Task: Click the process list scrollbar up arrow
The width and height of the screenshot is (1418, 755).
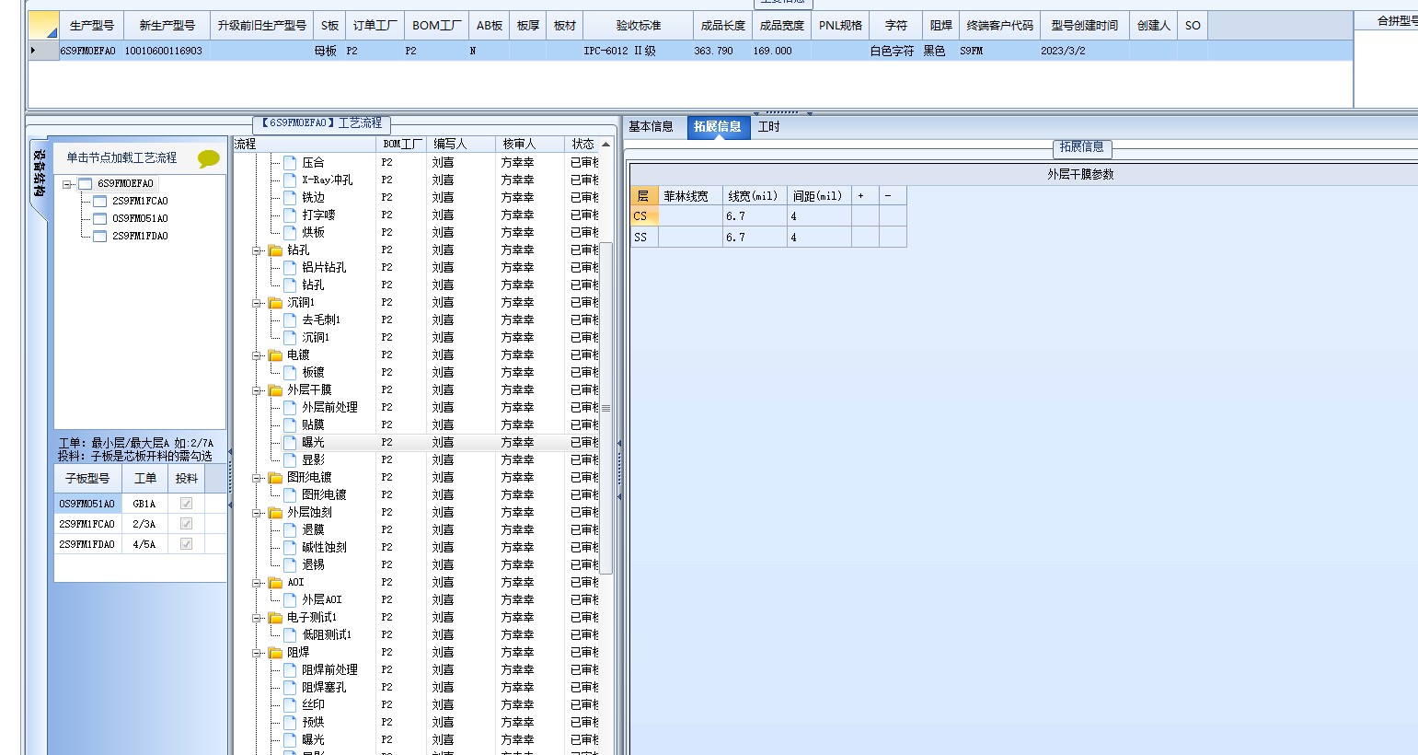Action: pyautogui.click(x=605, y=145)
